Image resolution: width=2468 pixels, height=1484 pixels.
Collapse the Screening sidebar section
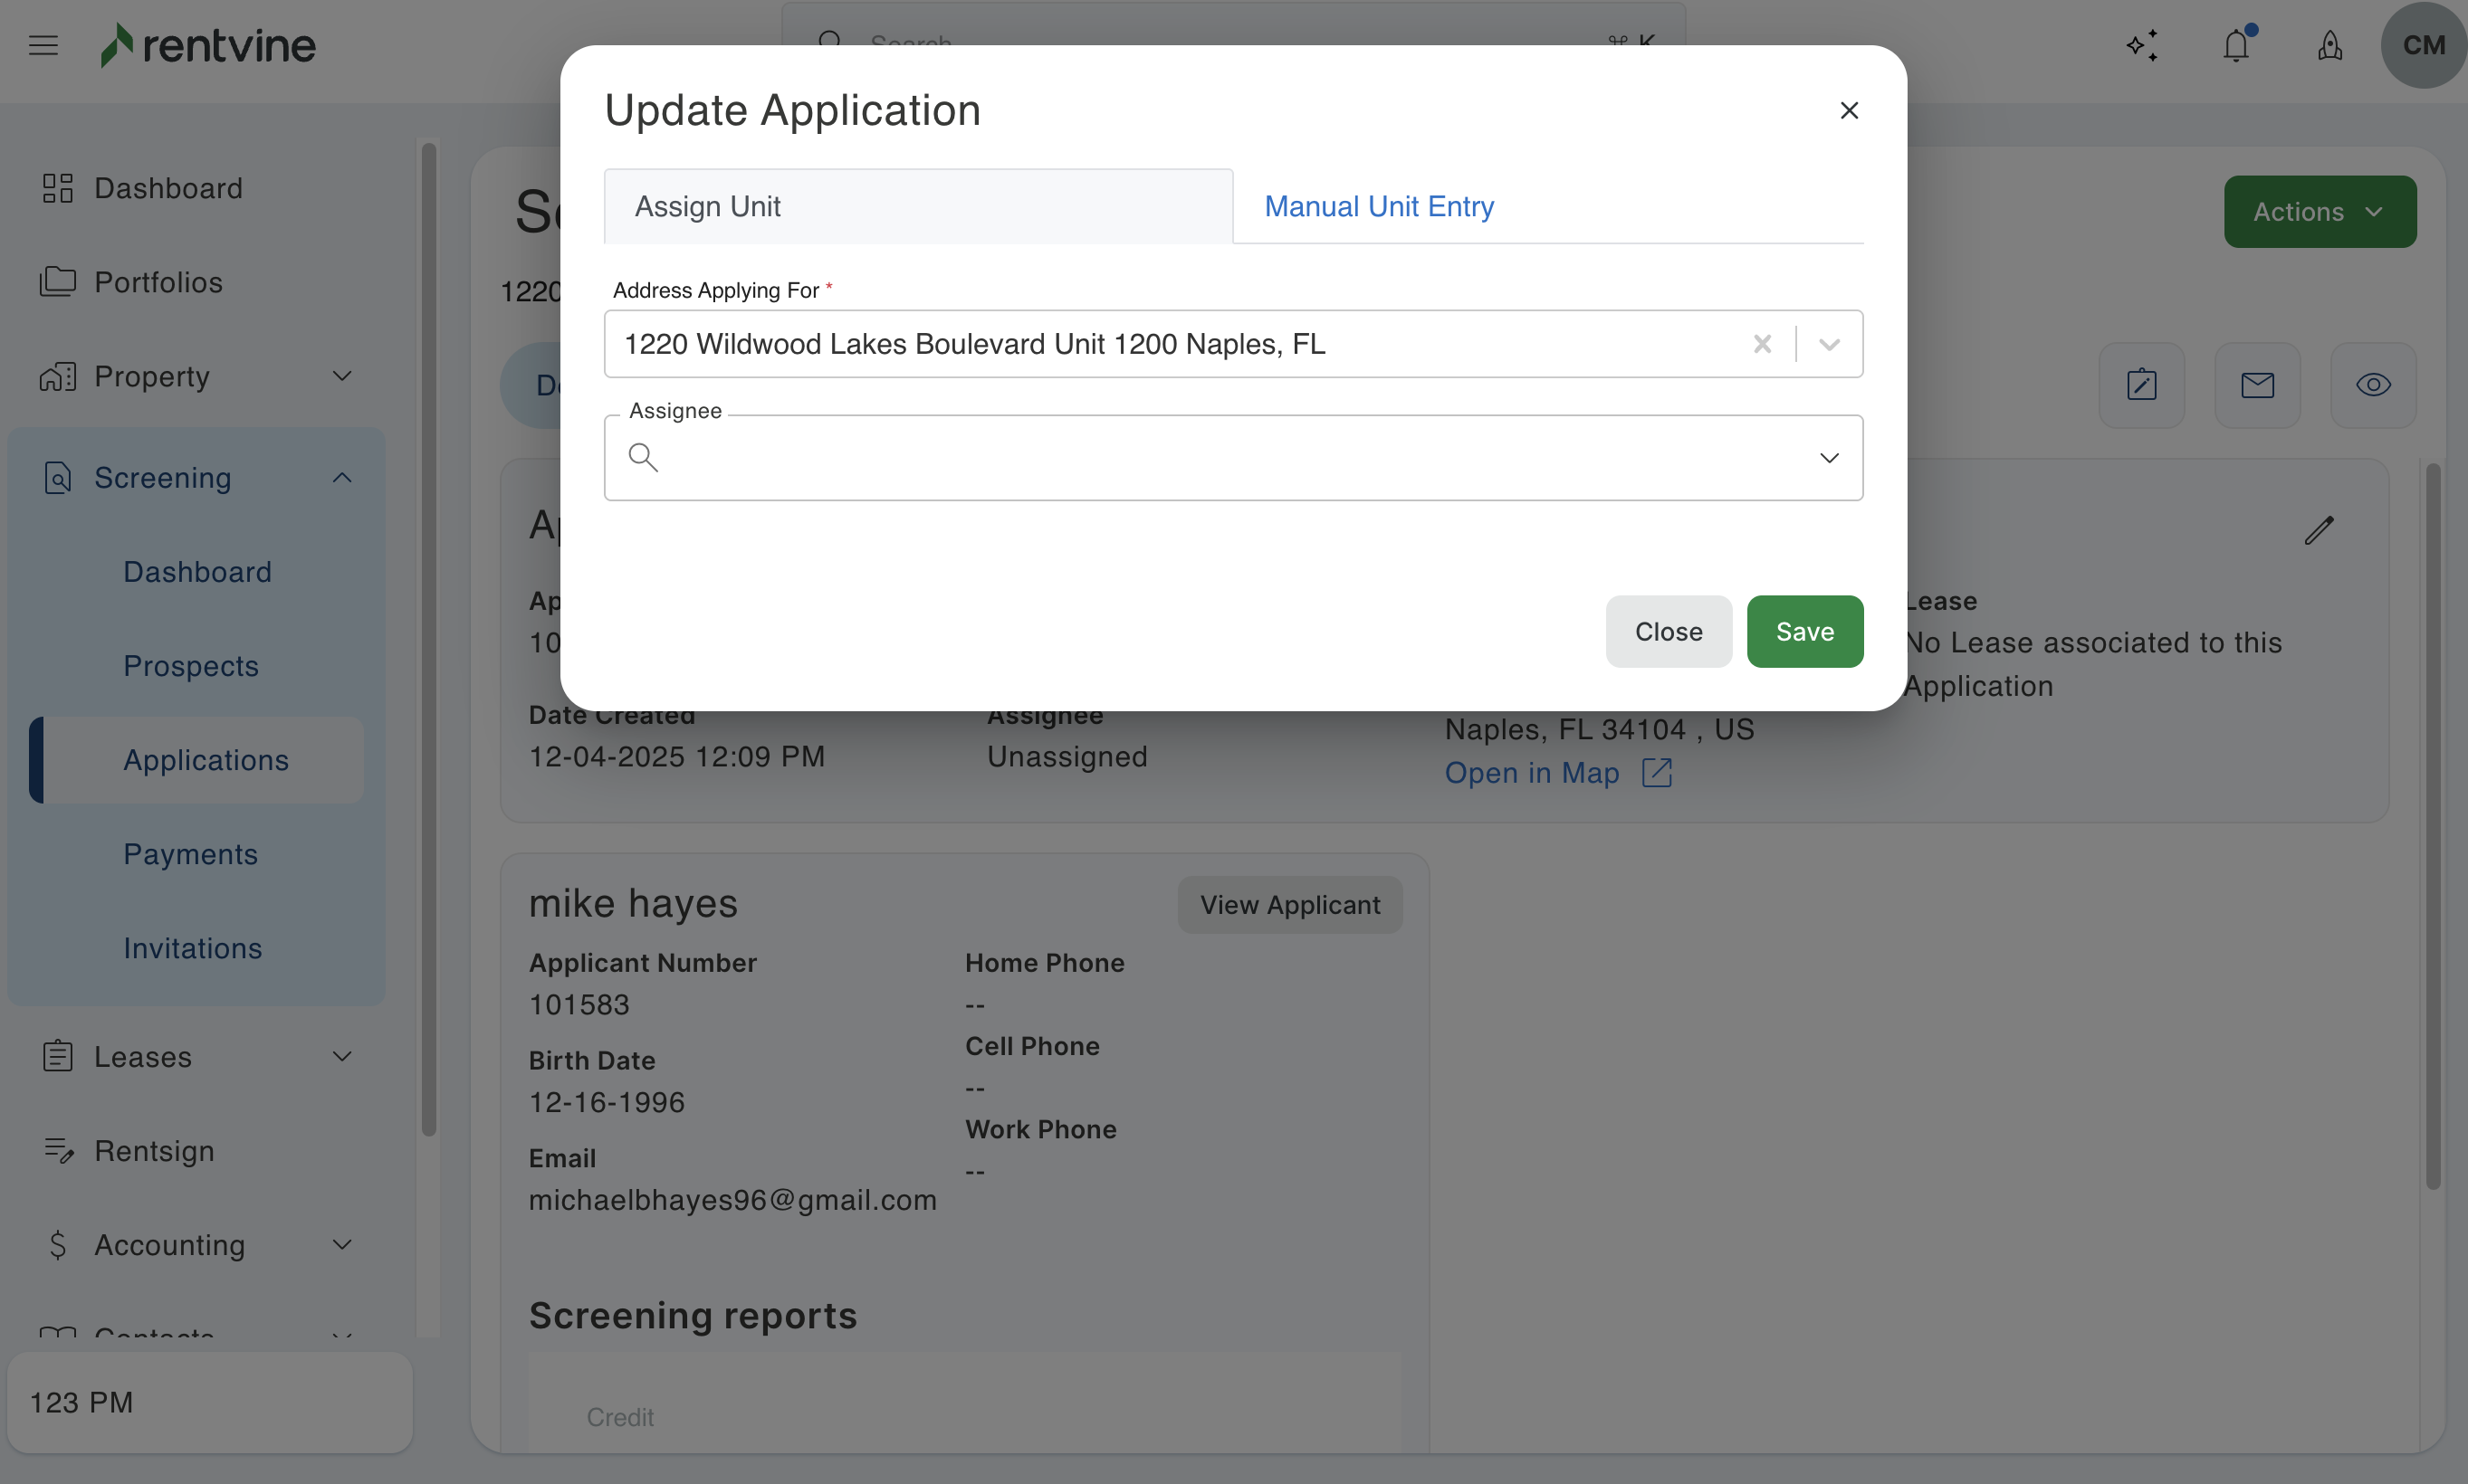point(341,478)
